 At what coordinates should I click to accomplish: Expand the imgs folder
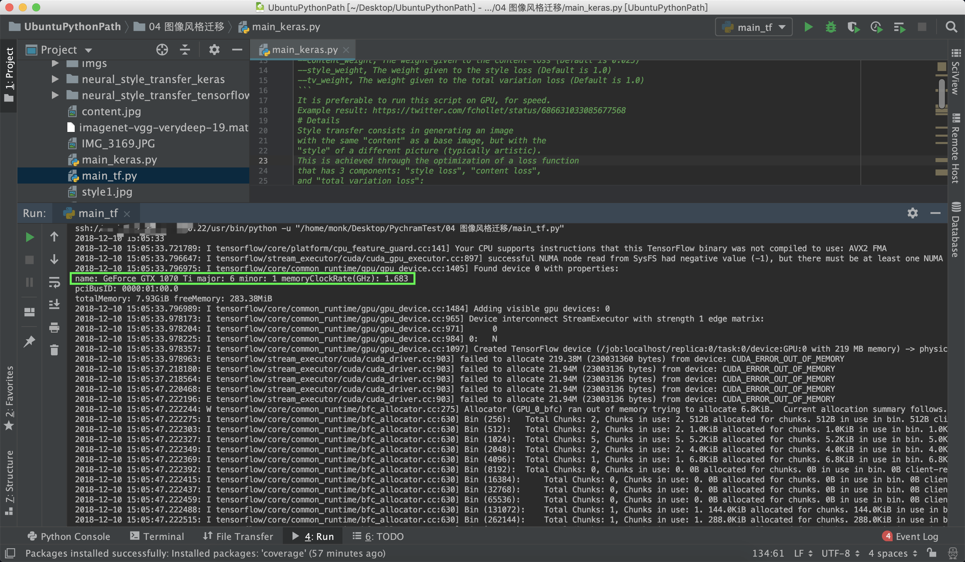coord(55,64)
